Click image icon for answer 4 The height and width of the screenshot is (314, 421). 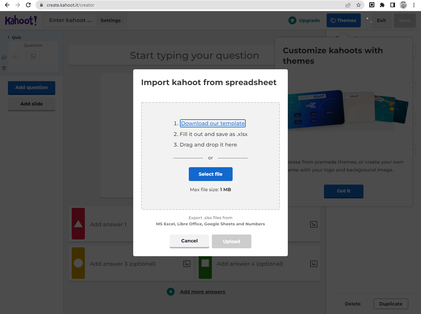[x=314, y=264]
